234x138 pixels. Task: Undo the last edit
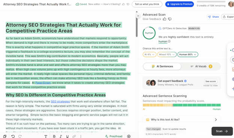click(13, 136)
